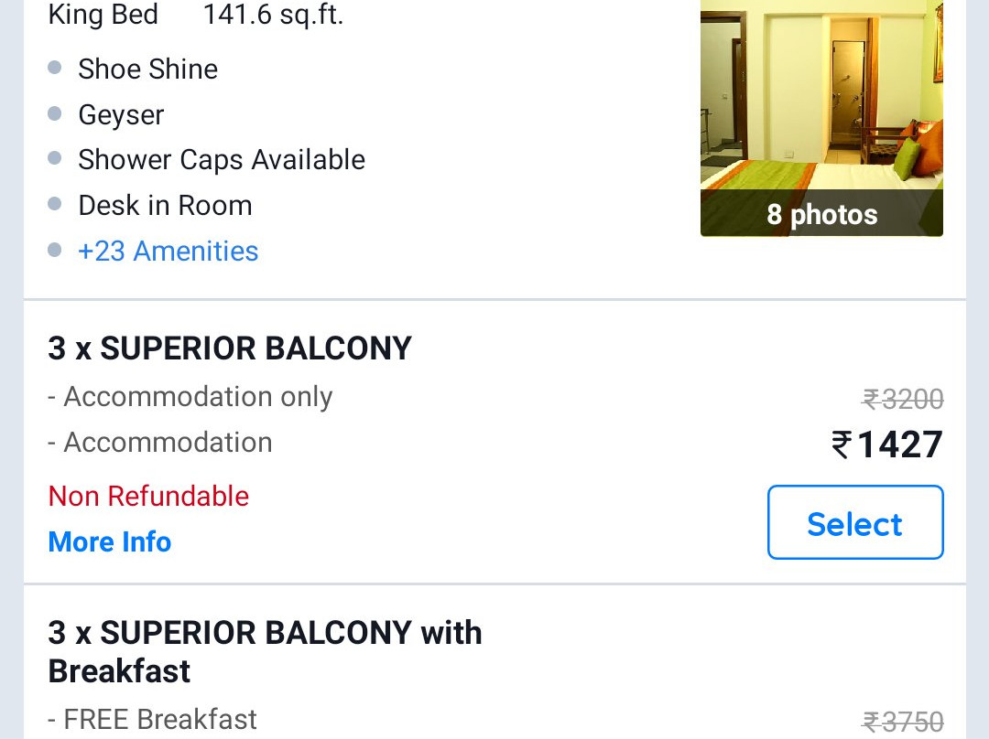Click the struck-through ₹3750 price

pyautogui.click(x=903, y=719)
